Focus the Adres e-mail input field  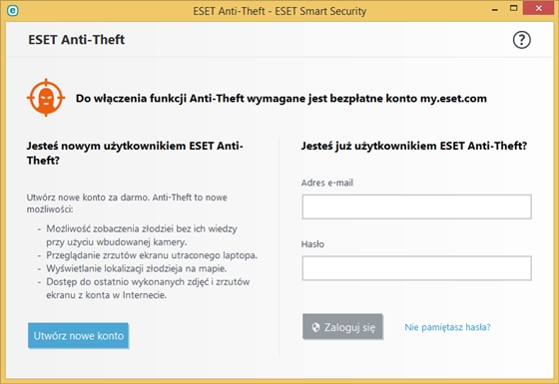click(x=417, y=206)
